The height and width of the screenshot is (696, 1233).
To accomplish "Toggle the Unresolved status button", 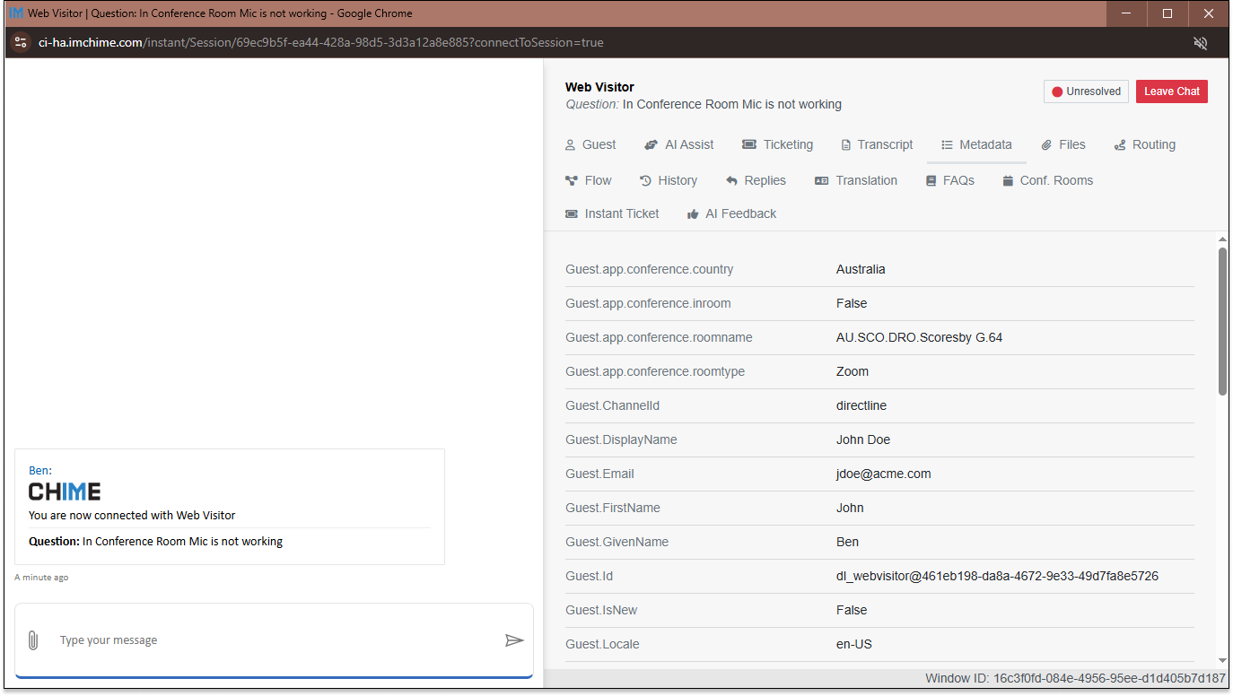I will tap(1086, 91).
